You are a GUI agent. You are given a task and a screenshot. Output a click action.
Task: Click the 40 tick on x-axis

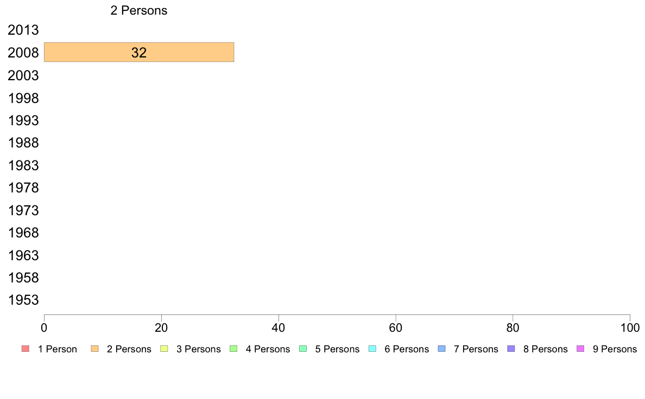[279, 327]
